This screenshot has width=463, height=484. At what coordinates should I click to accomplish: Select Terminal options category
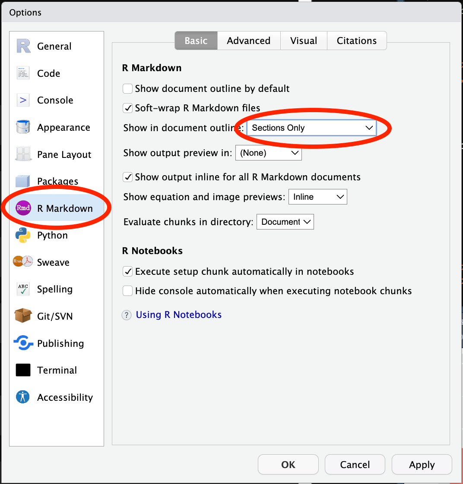57,370
